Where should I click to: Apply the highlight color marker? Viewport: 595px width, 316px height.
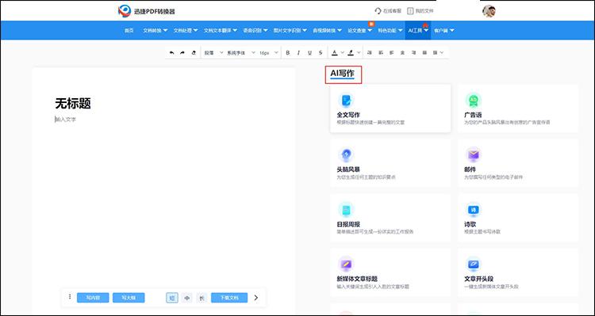351,52
